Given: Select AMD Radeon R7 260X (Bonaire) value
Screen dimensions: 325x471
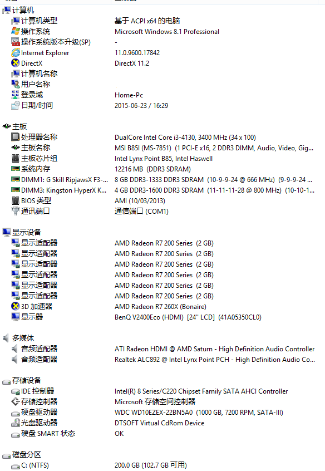Looking at the screenshot, I should [x=160, y=307].
